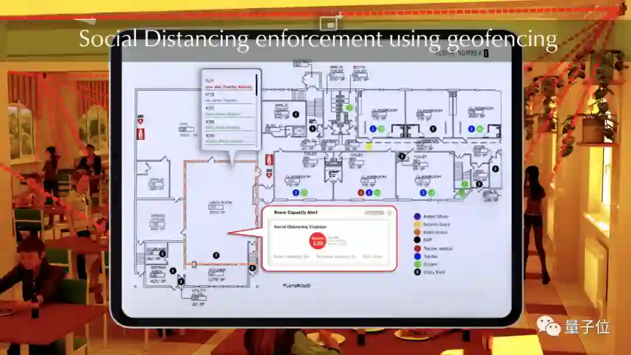Click the red Room 130 violation circle
The image size is (631, 355).
pyautogui.click(x=317, y=241)
